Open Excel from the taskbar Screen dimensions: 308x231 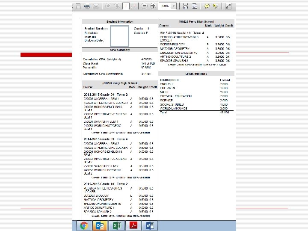coord(117,225)
